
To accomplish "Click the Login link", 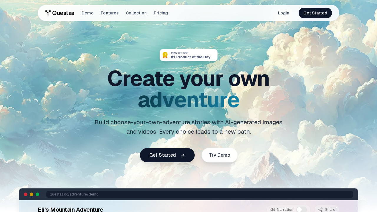I will point(284,13).
